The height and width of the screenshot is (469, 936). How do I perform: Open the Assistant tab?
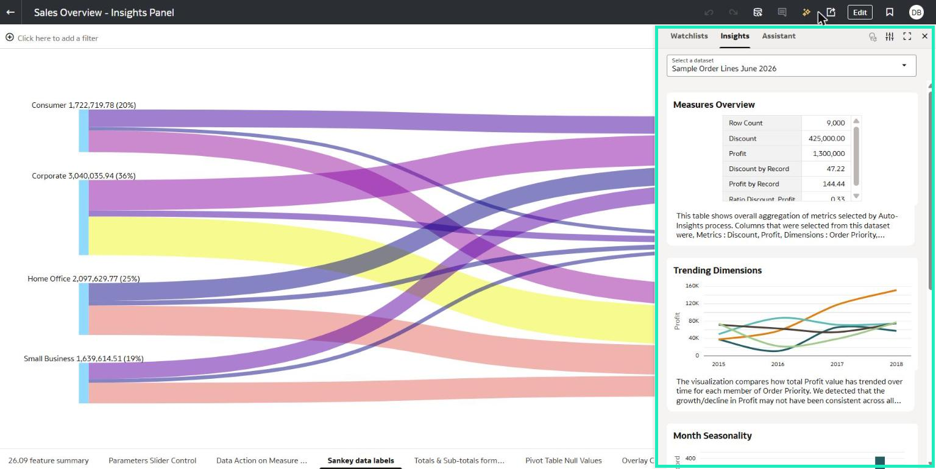779,36
